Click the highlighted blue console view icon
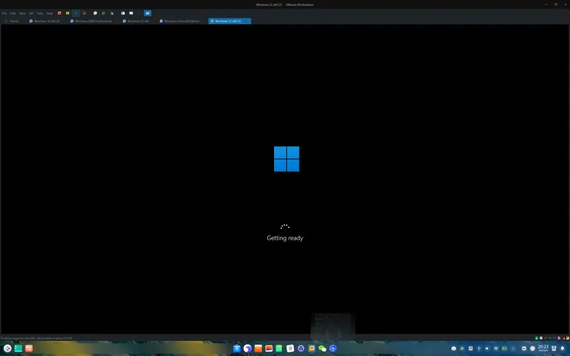The width and height of the screenshot is (570, 356). 148,13
